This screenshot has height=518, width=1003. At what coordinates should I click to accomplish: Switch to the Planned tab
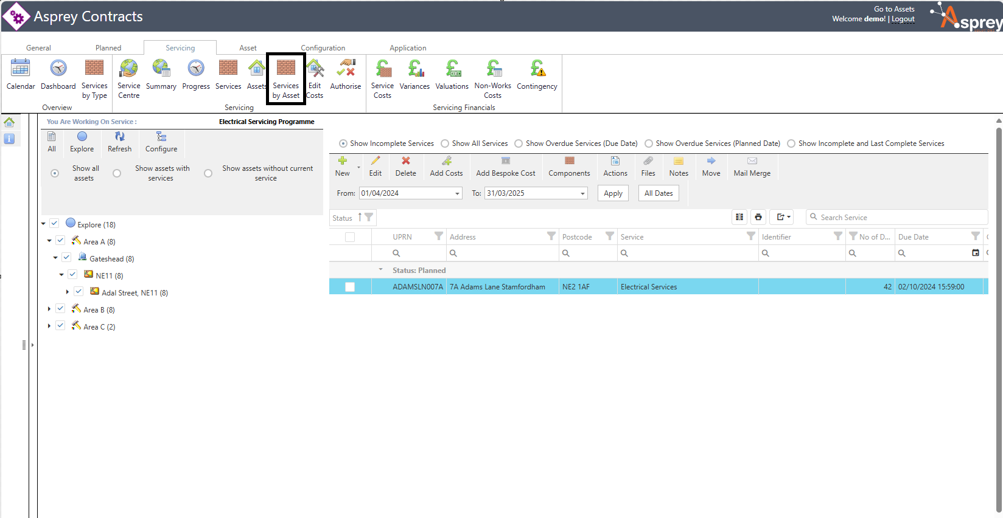[x=108, y=48]
